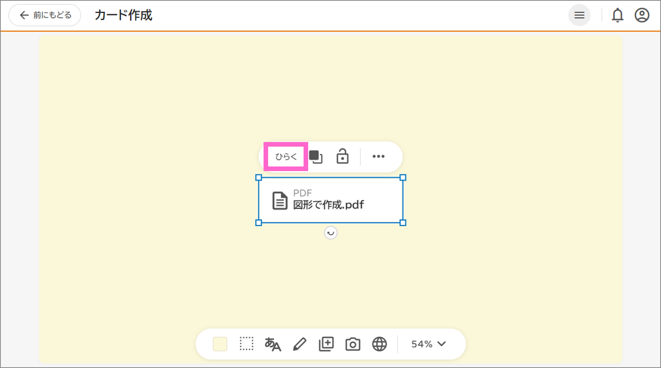Image resolution: width=661 pixels, height=368 pixels.
Task: Click the PDF document icon on the card
Action: [279, 200]
